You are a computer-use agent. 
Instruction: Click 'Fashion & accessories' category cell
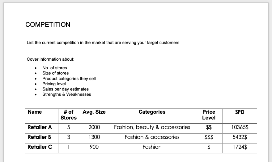tap(152, 138)
